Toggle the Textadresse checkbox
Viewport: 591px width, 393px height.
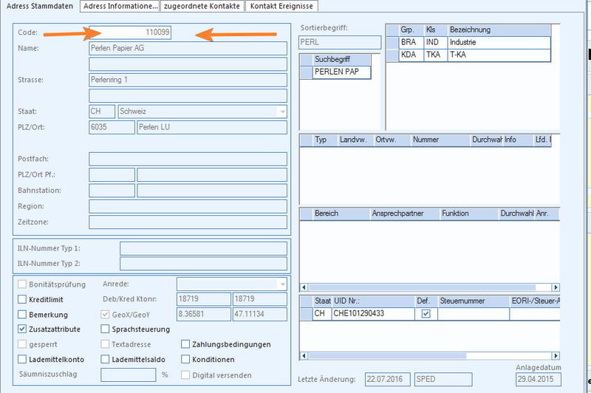point(105,344)
